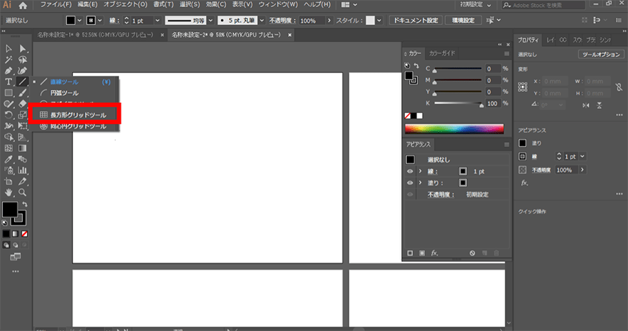This screenshot has width=628, height=331.
Task: Select the Perspective Grid tool
Action: (23, 137)
